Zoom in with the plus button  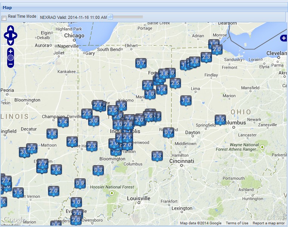click(x=11, y=51)
